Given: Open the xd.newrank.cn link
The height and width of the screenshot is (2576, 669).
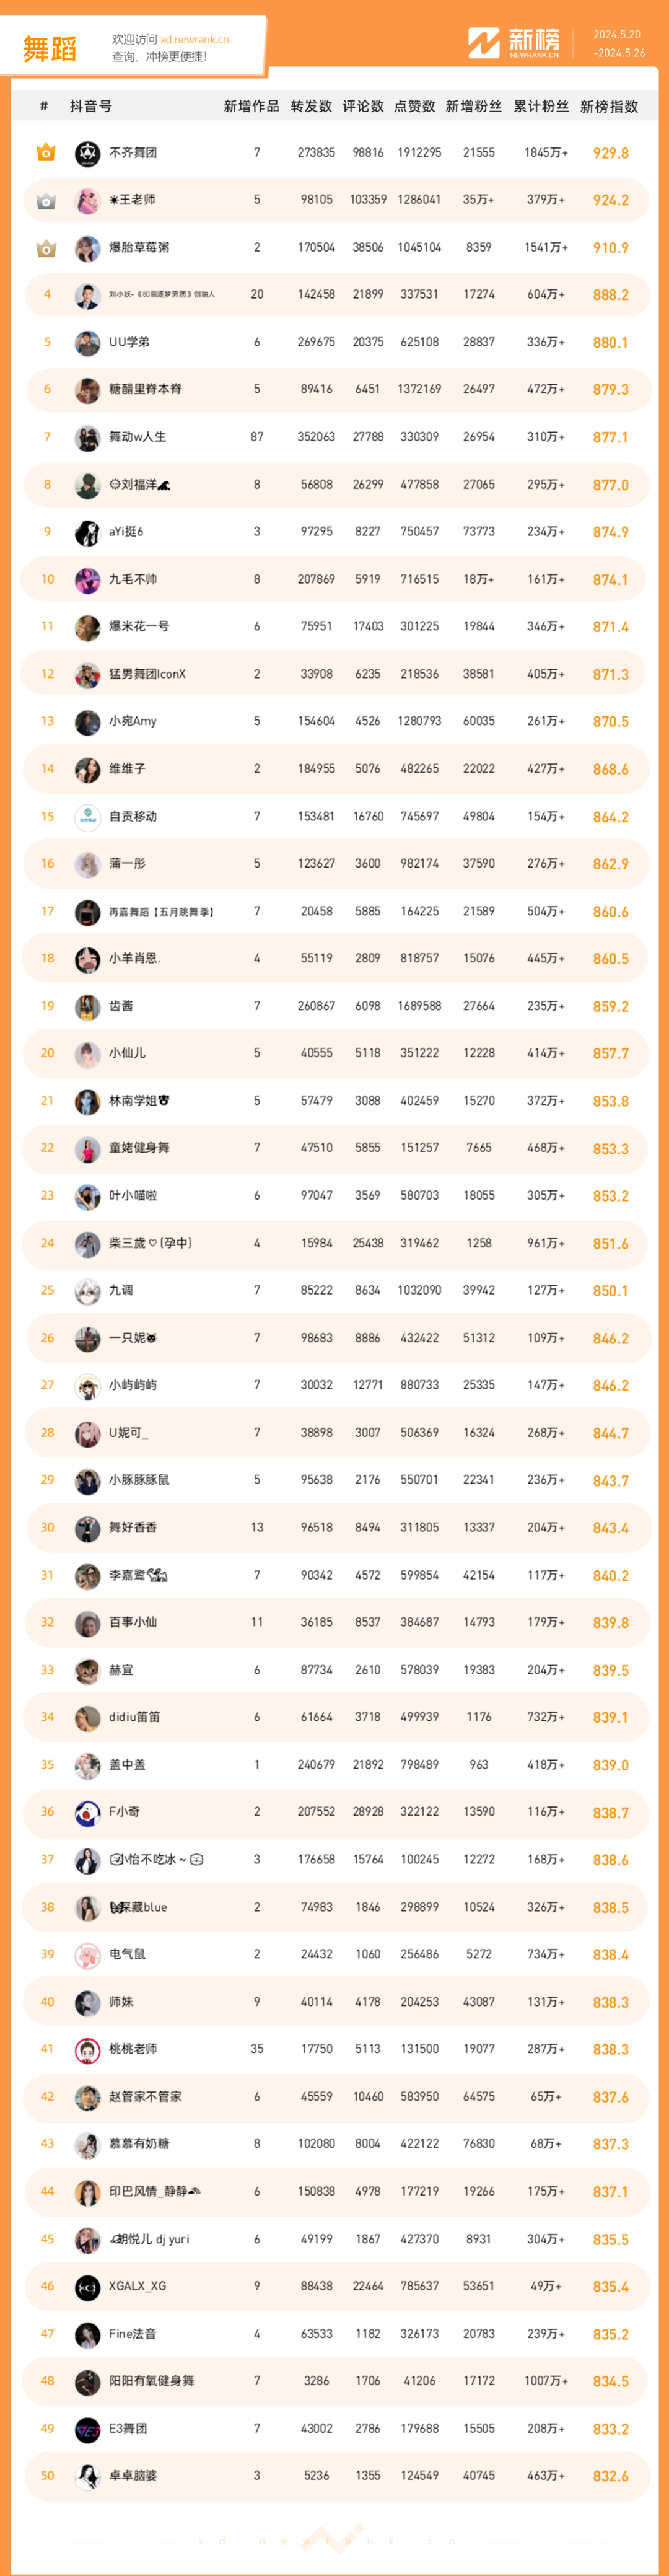Looking at the screenshot, I should [195, 40].
